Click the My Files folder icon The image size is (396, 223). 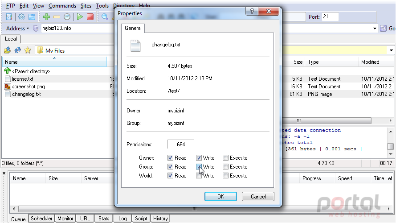coord(40,50)
